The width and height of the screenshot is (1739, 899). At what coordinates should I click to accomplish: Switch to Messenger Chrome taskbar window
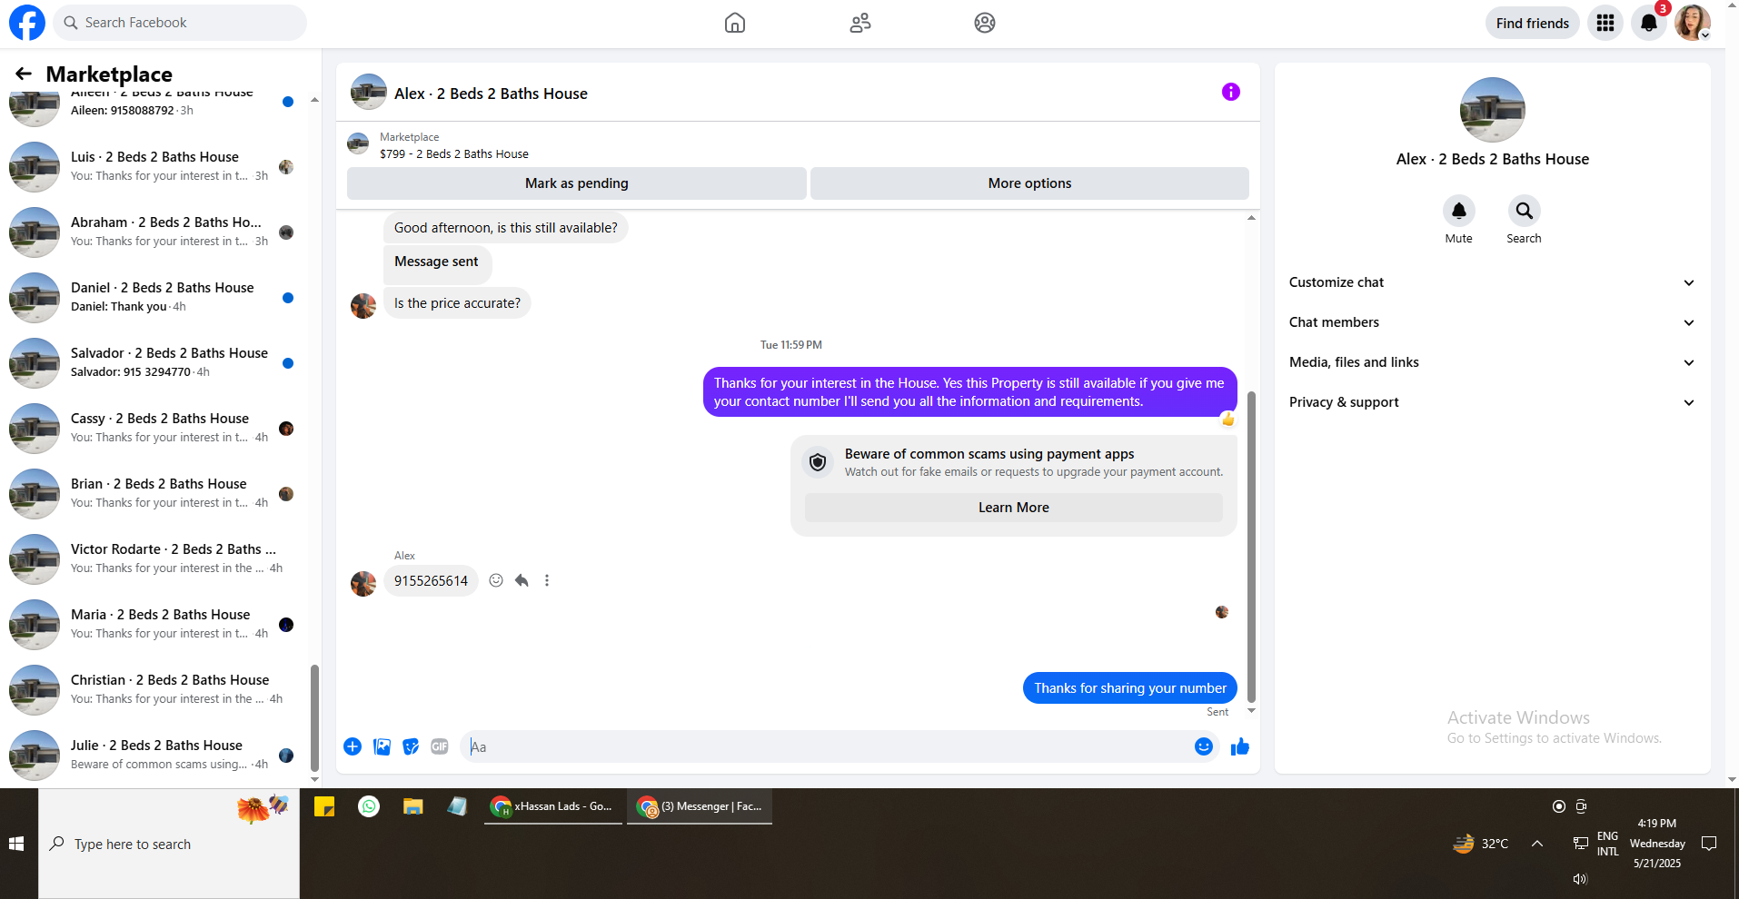coord(700,806)
